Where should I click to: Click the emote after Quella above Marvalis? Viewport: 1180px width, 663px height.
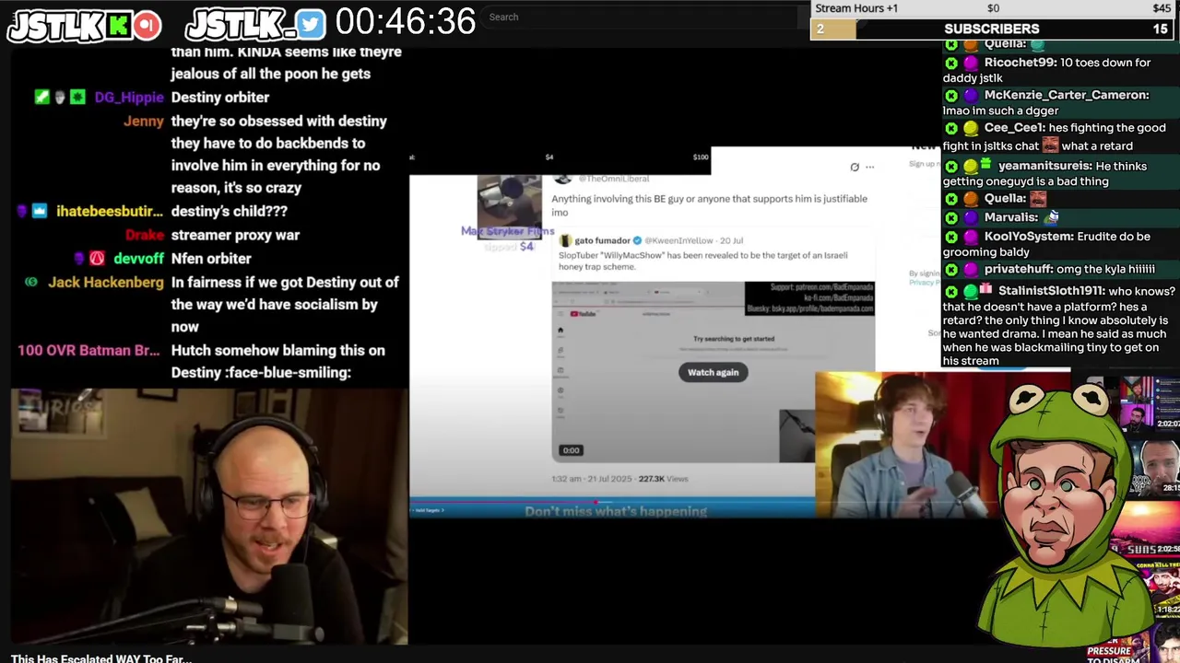pyautogui.click(x=1038, y=198)
